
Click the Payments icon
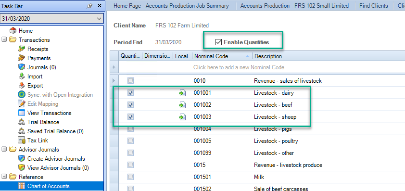pos(22,58)
